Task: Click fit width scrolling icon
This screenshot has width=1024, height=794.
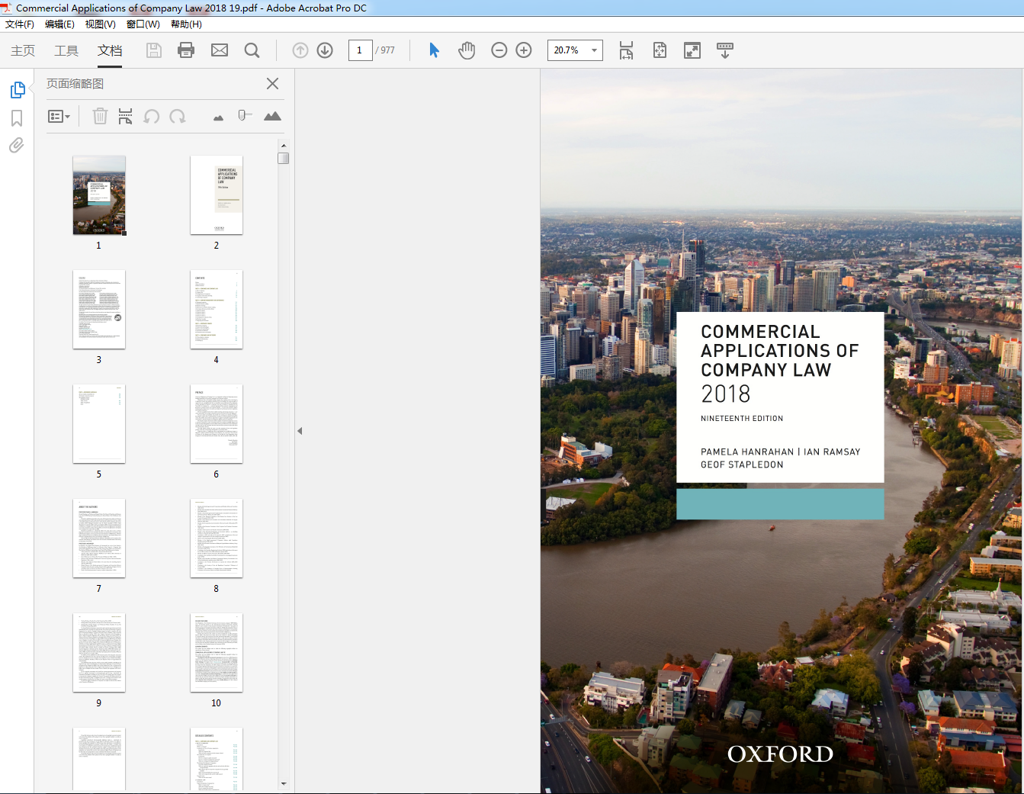Action: click(x=626, y=50)
